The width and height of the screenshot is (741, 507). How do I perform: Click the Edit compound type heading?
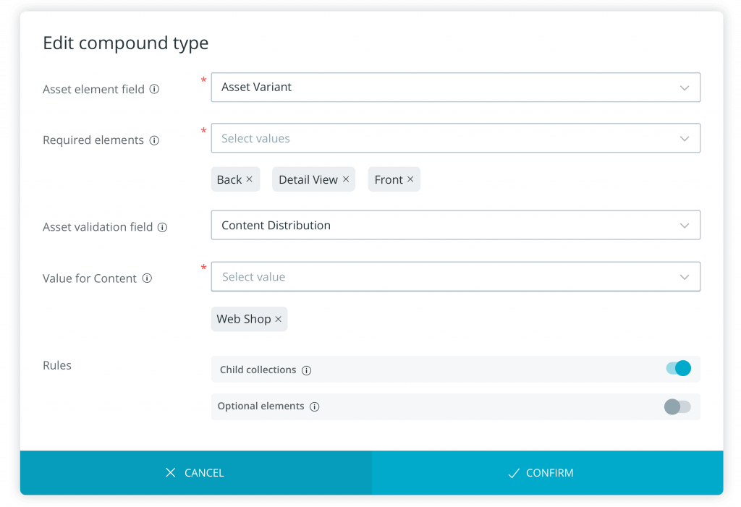tap(126, 43)
